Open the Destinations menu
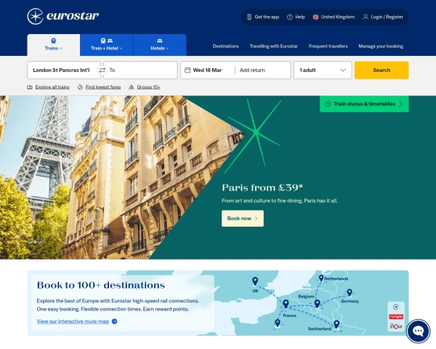 pyautogui.click(x=225, y=47)
